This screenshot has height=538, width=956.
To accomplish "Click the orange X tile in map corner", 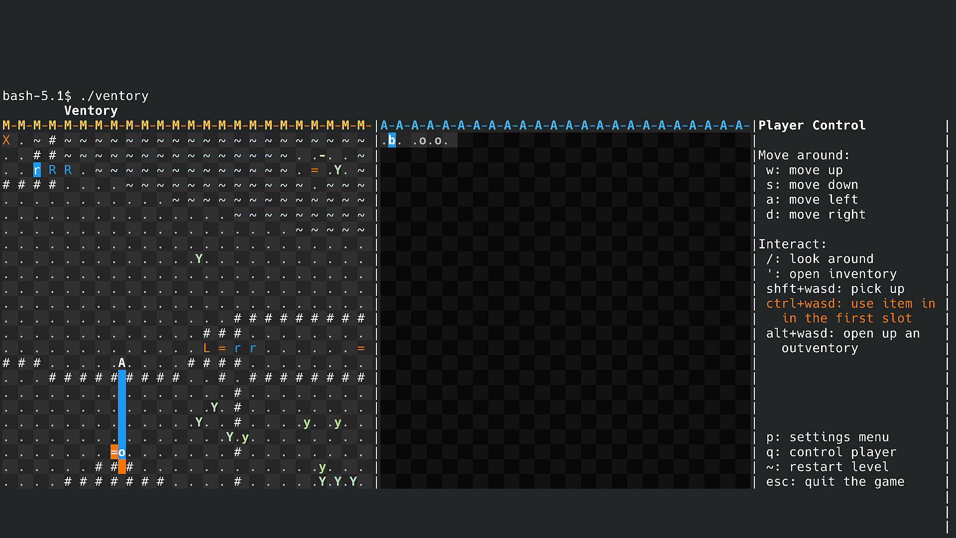I will [6, 140].
